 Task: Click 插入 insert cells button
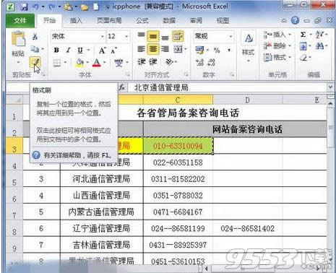tap(277, 35)
